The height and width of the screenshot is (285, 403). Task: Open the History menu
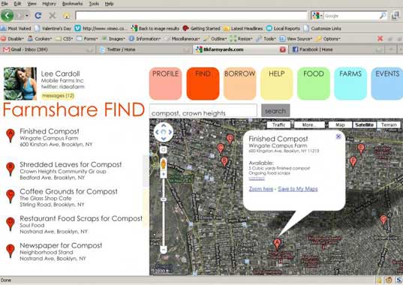[x=49, y=4]
